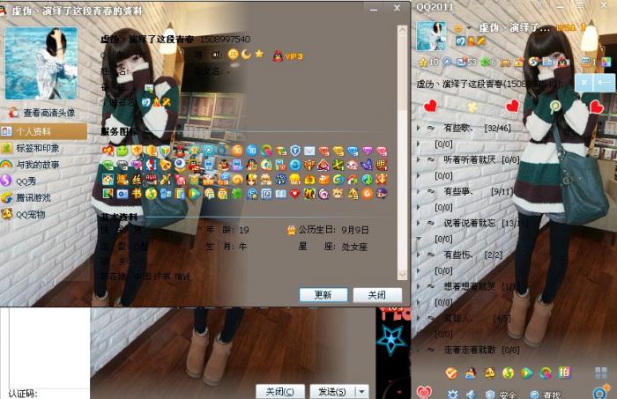The width and height of the screenshot is (617, 399).
Task: Click the purple diamond service icon
Action: pyautogui.click(x=367, y=151)
